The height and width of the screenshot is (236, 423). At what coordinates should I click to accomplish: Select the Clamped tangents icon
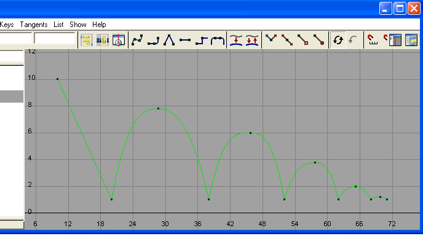[153, 40]
